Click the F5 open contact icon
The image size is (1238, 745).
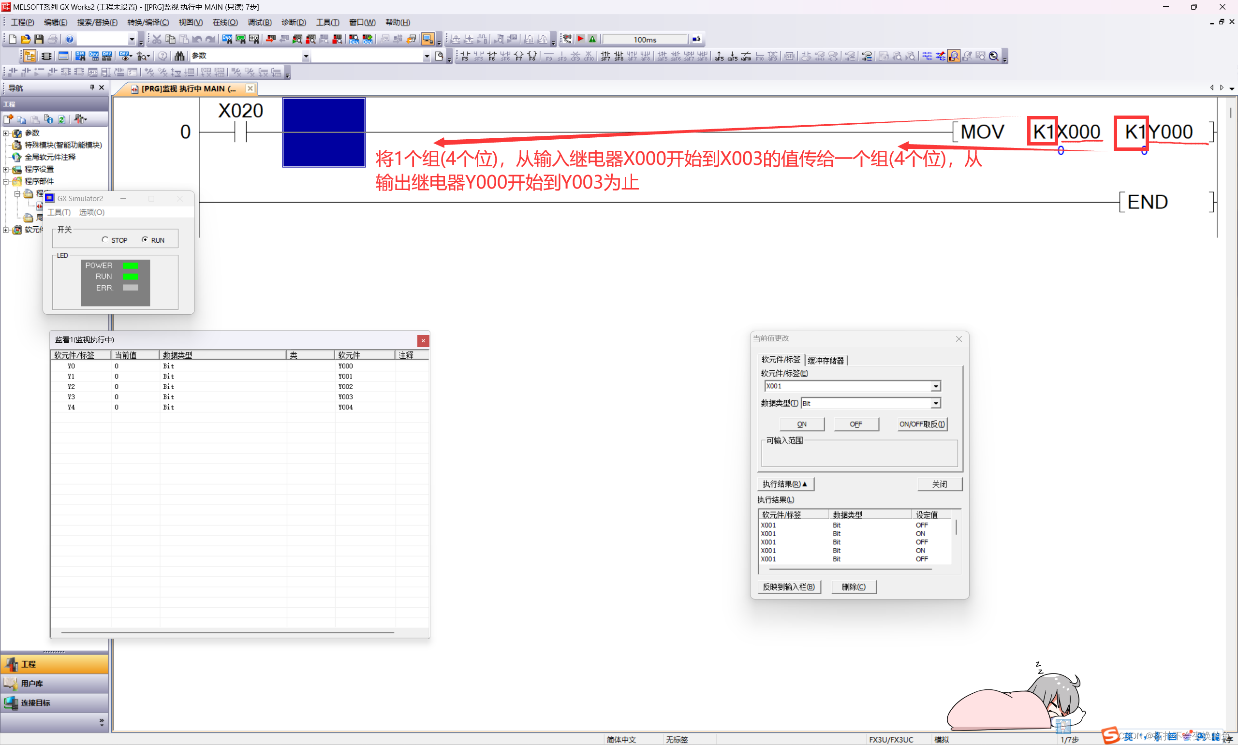pyautogui.click(x=465, y=56)
